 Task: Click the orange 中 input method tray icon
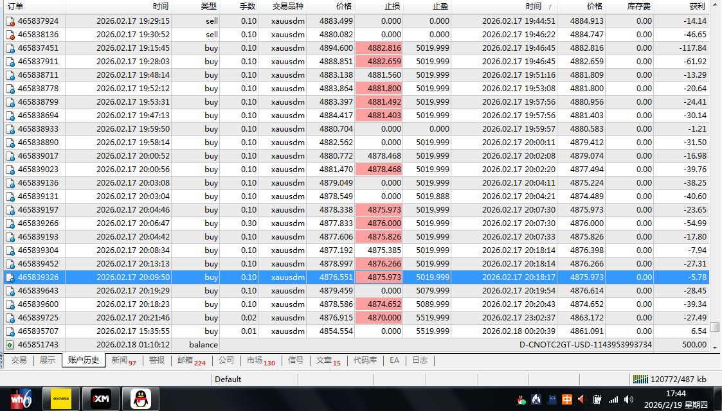tap(567, 399)
